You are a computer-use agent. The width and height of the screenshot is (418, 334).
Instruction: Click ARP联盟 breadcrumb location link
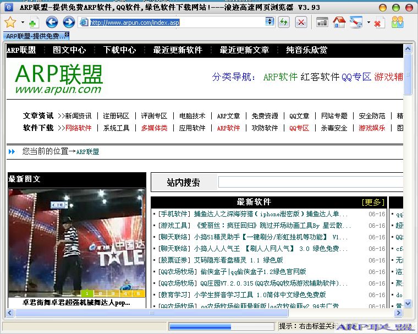[87, 152]
